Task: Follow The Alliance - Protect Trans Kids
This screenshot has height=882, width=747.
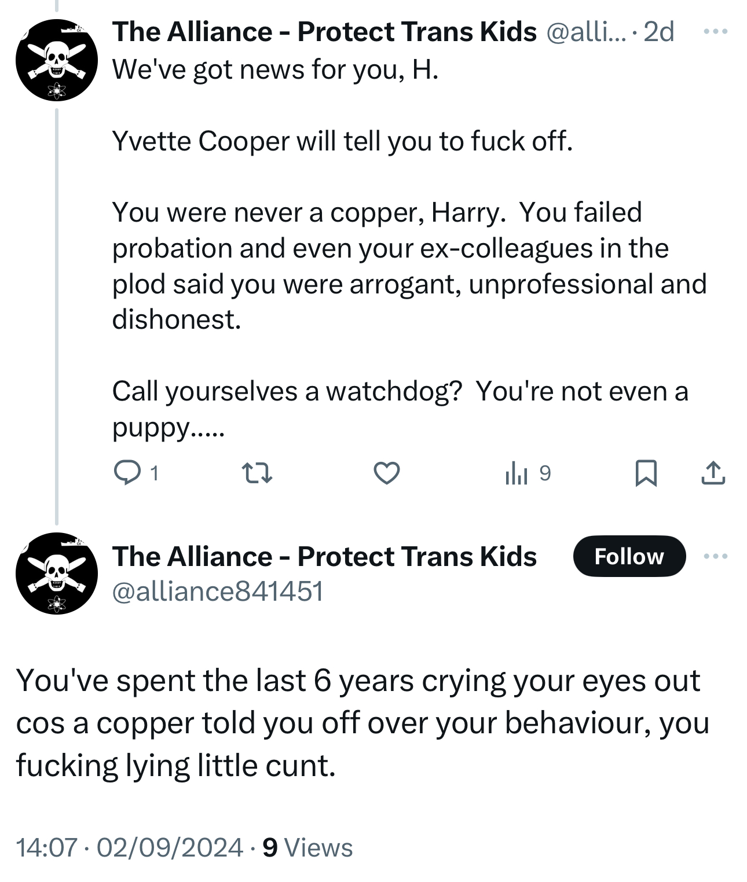Action: coord(629,556)
